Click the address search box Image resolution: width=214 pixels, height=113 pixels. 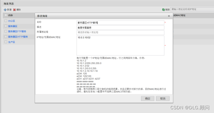(192, 9)
